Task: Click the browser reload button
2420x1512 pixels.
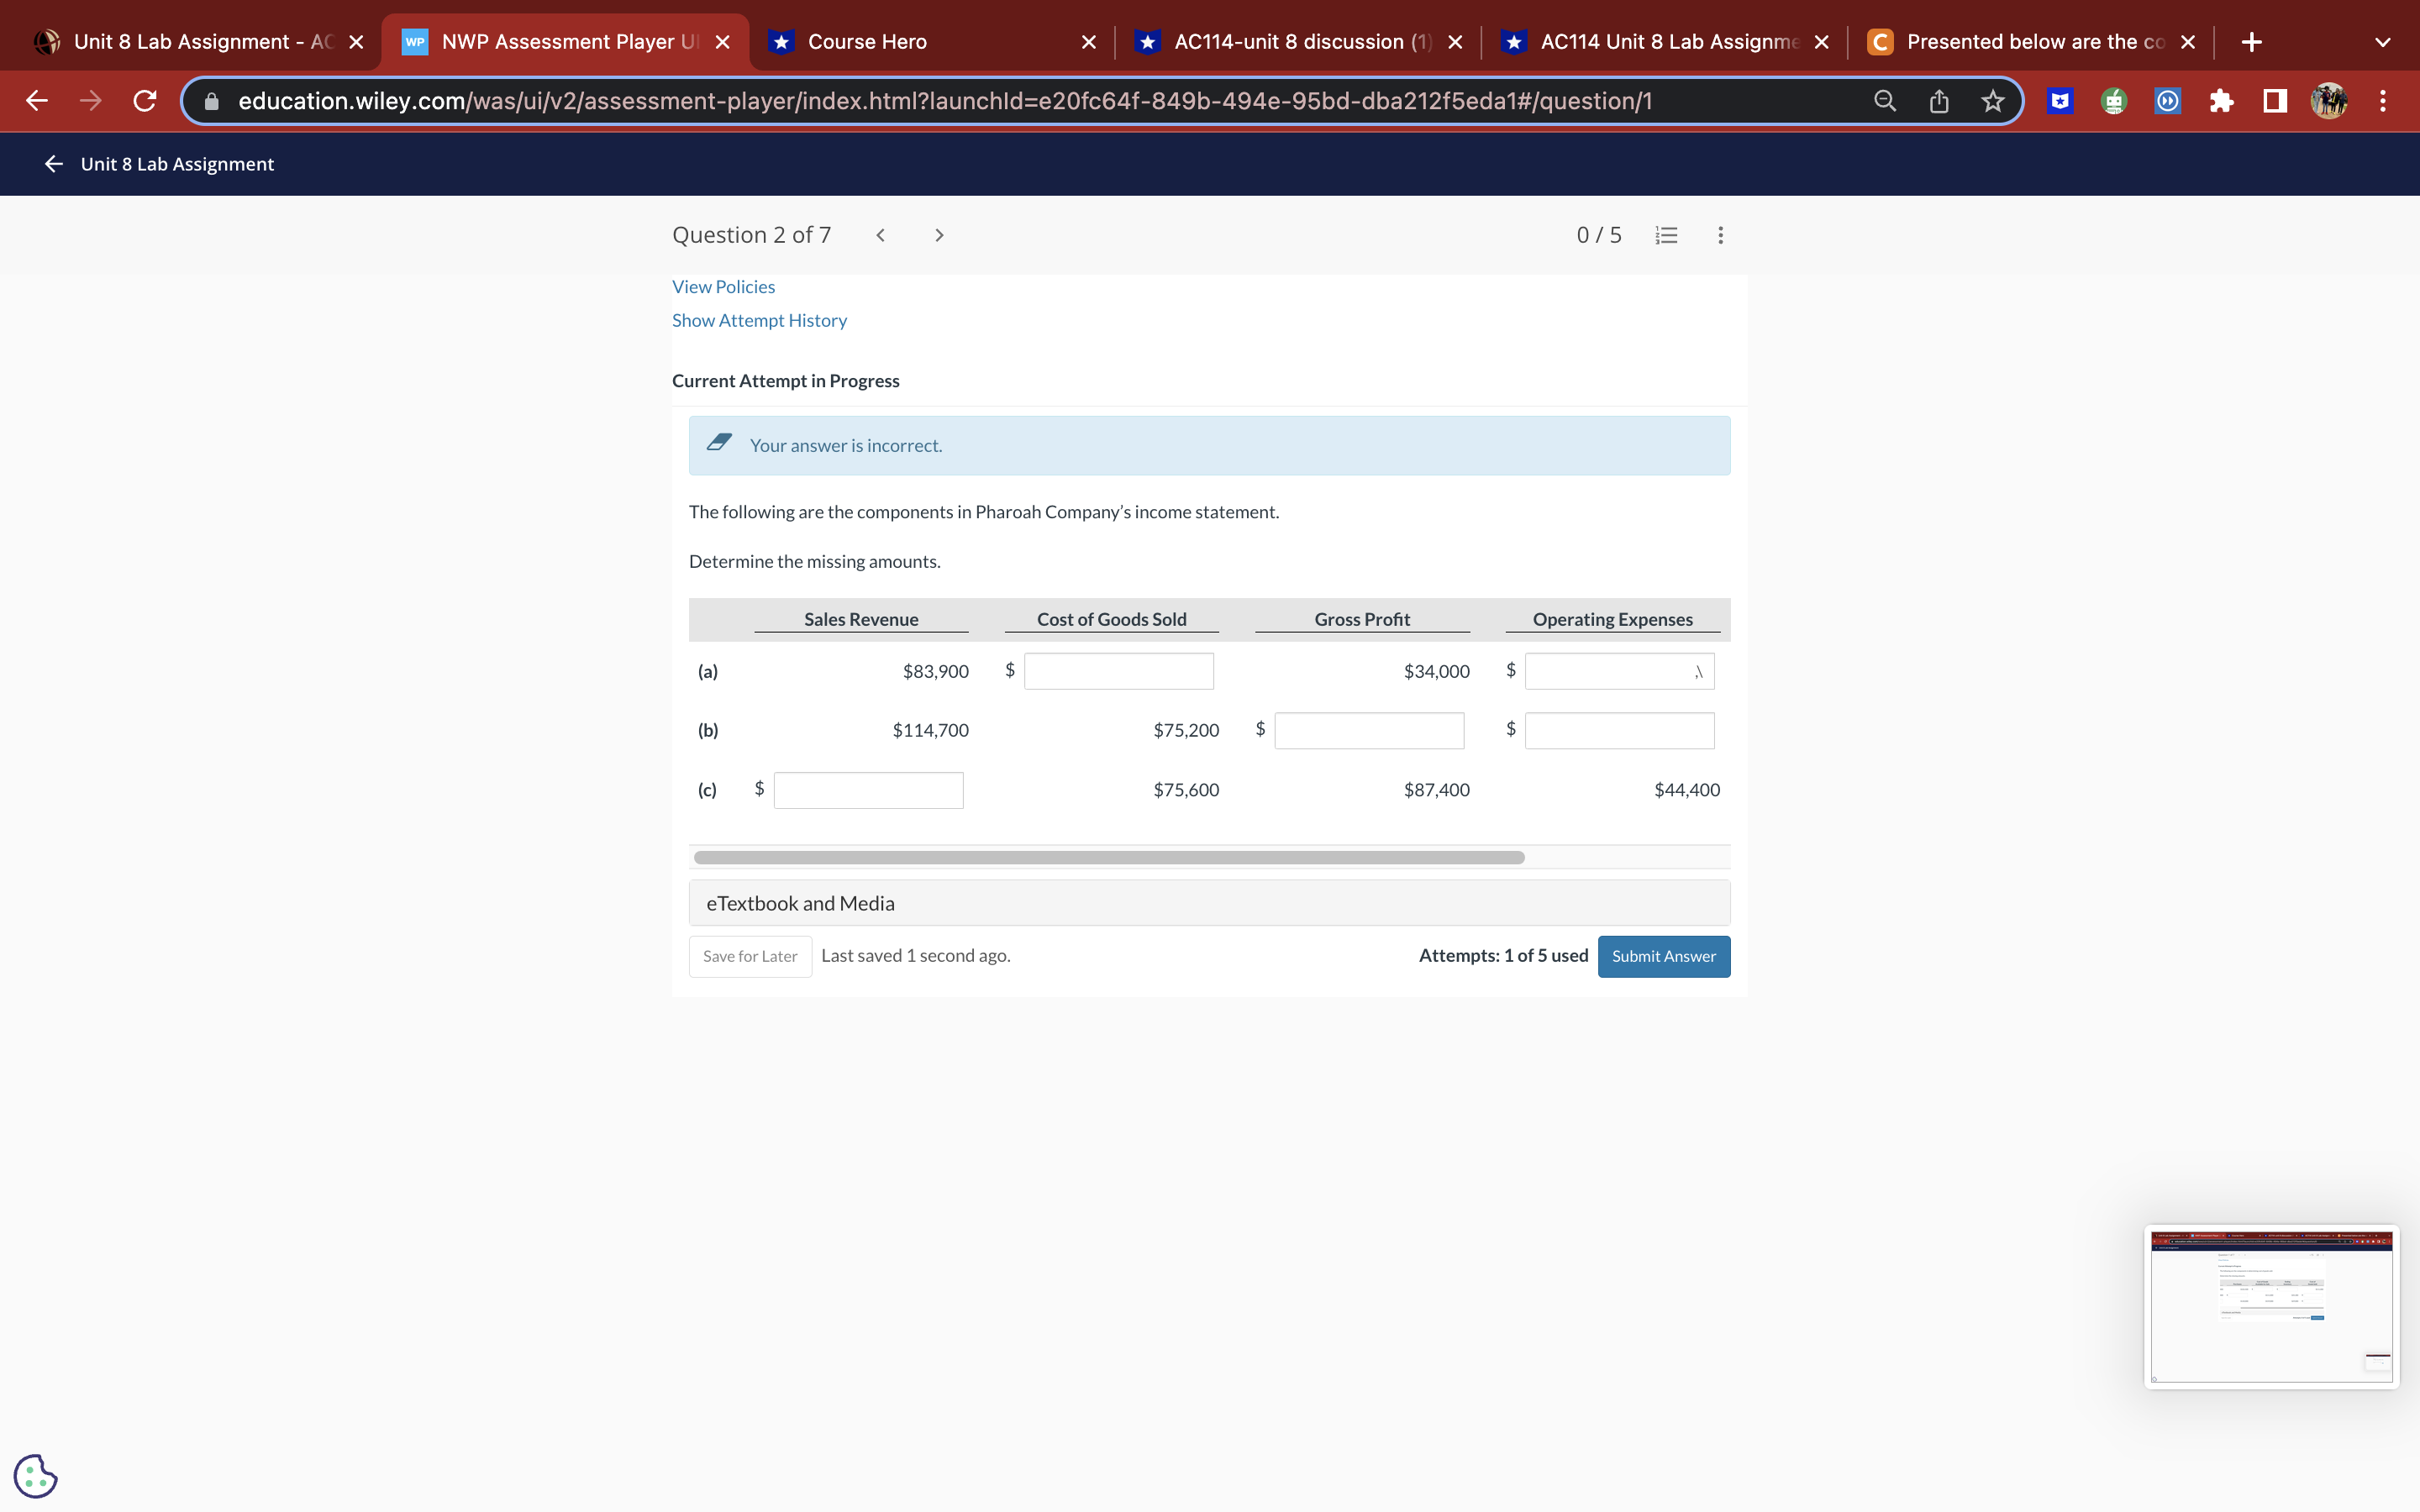Action: [145, 101]
